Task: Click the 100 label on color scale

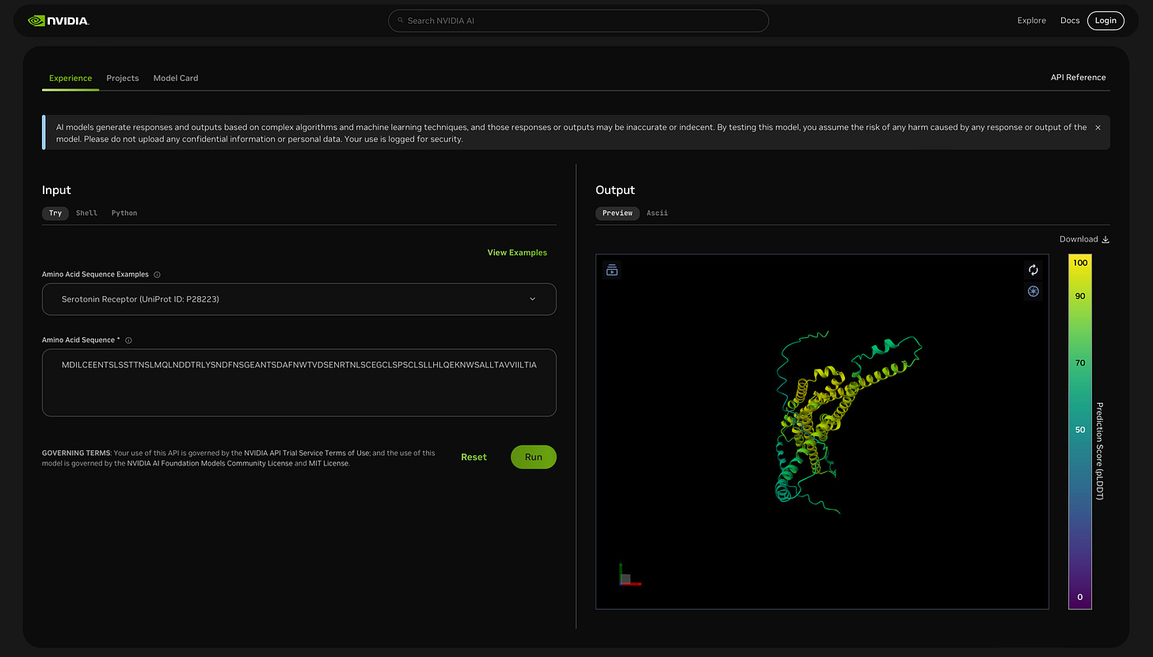Action: pyautogui.click(x=1080, y=262)
